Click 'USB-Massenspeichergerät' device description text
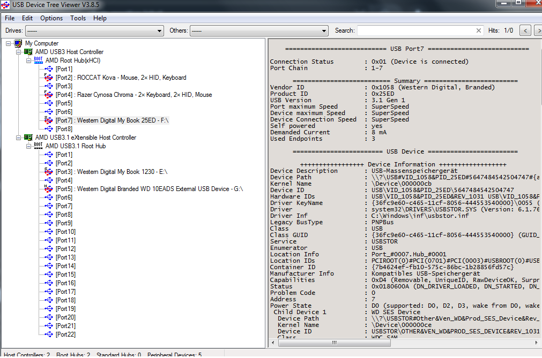The height and width of the screenshot is (358, 542). [414, 171]
